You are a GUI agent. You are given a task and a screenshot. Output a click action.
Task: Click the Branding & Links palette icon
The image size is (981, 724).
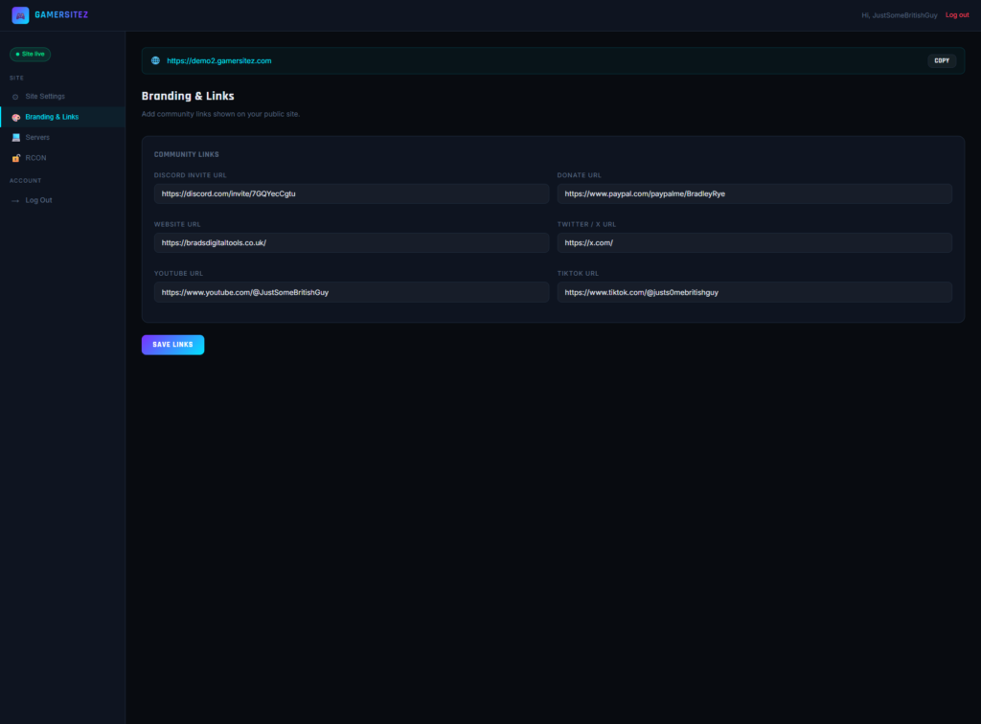[x=15, y=117]
